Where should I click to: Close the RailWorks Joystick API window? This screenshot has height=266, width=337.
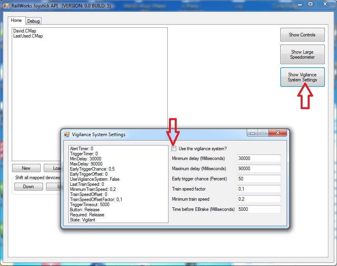pyautogui.click(x=325, y=4)
